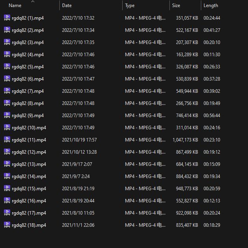Click the 00:56:44 length value
The width and height of the screenshot is (248, 248).
tap(212, 116)
